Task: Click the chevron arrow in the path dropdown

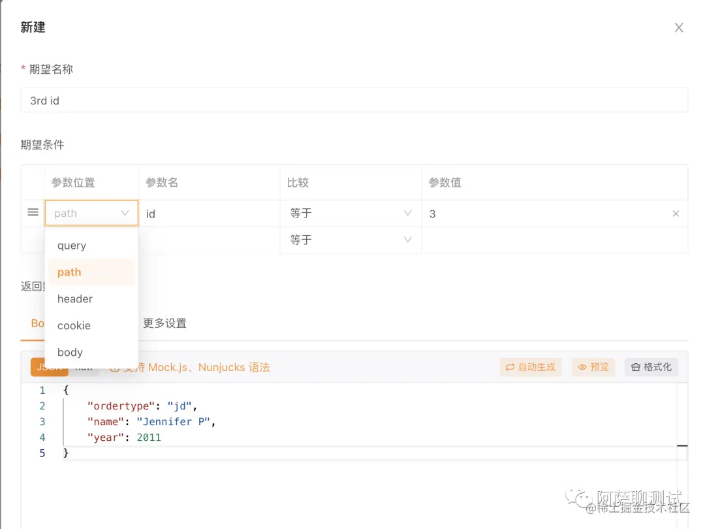Action: coord(125,213)
